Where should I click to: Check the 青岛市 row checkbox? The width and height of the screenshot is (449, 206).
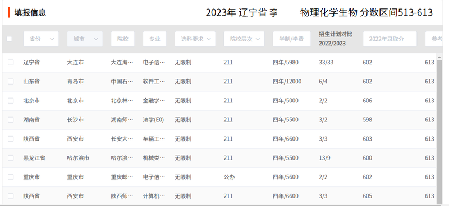pos(11,81)
